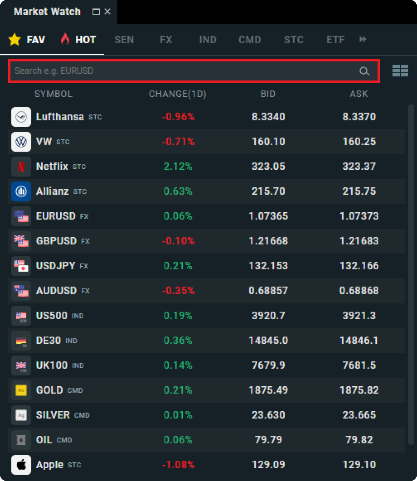
Task: Sort by the CHANGE(1D) column header
Action: [178, 94]
